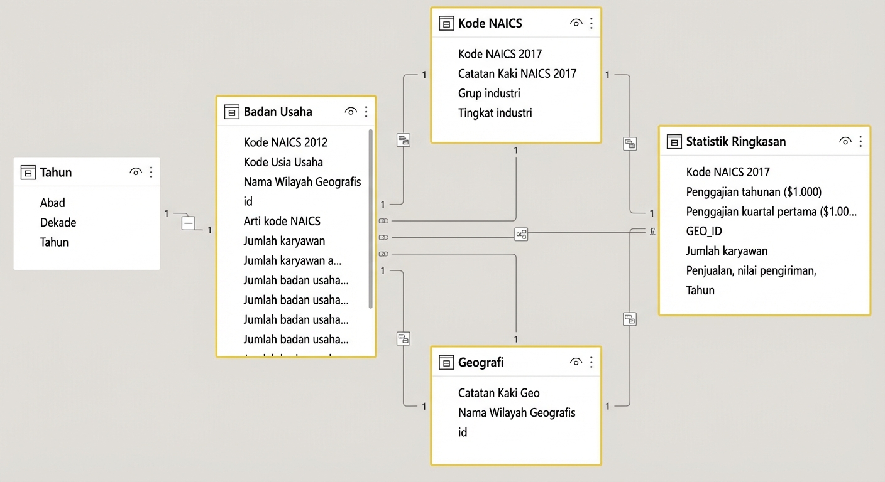Click the Tahun table icon
885x482 pixels.
pyautogui.click(x=28, y=172)
